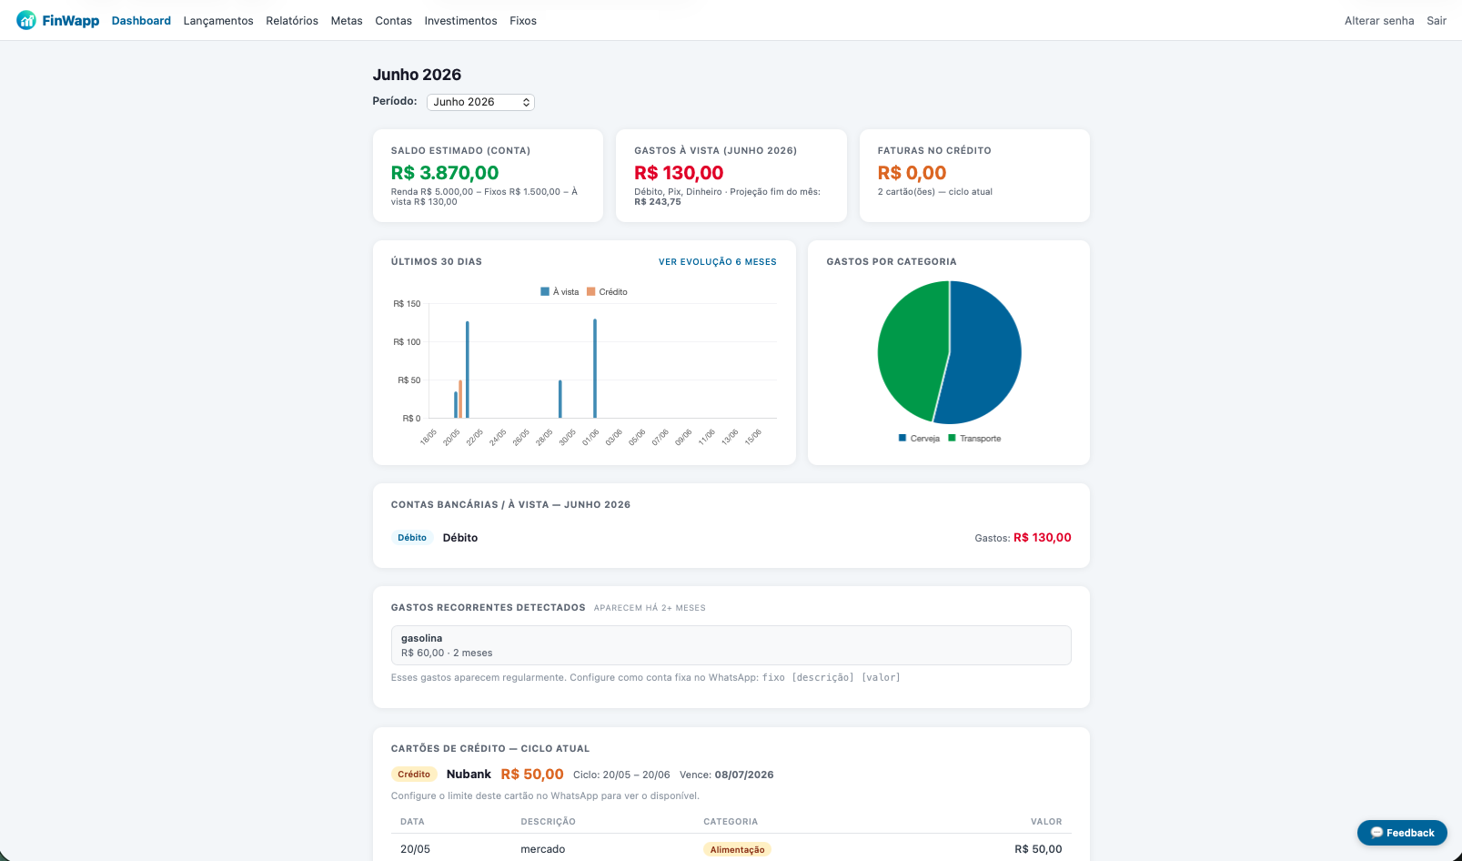Toggle Cerveja in the pie legend
Screen dimensions: 1462x861
[x=919, y=439]
